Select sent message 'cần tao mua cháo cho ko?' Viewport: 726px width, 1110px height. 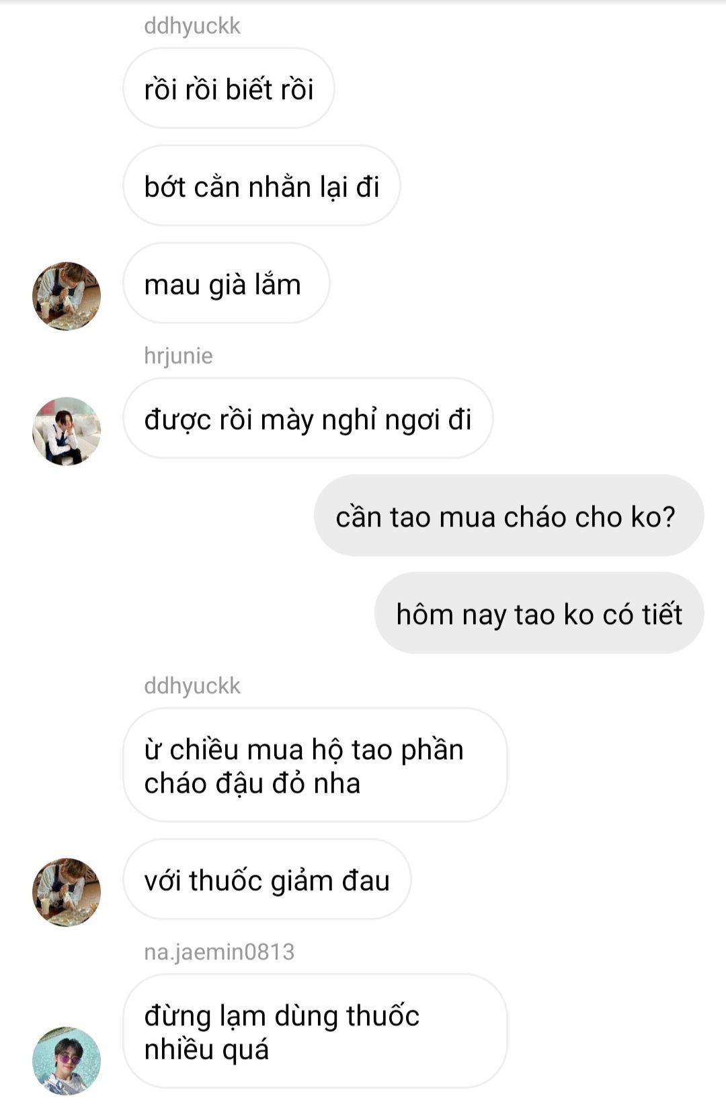pyautogui.click(x=509, y=516)
